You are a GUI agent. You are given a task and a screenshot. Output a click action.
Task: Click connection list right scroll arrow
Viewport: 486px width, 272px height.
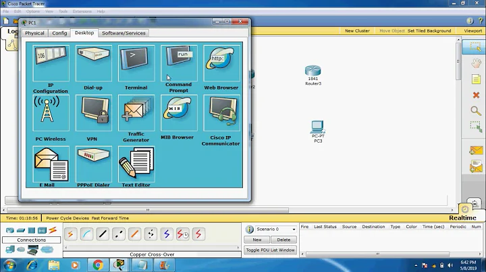(x=238, y=248)
